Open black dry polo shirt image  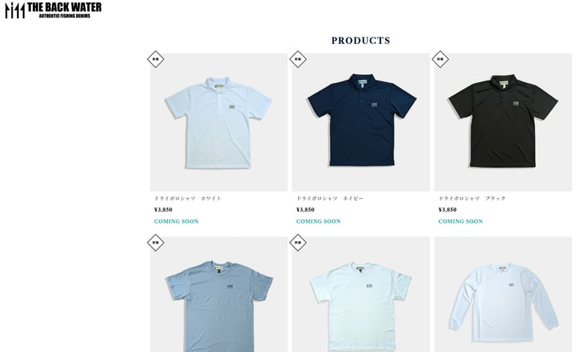pos(503,122)
